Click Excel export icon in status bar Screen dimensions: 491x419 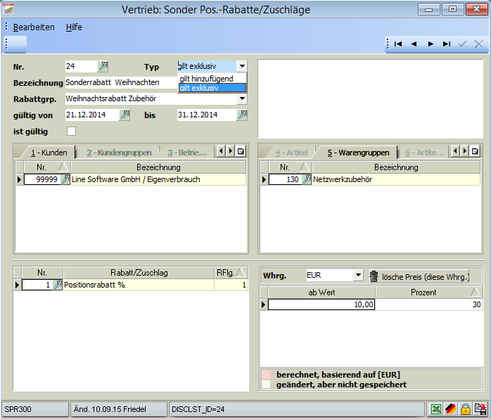436,409
